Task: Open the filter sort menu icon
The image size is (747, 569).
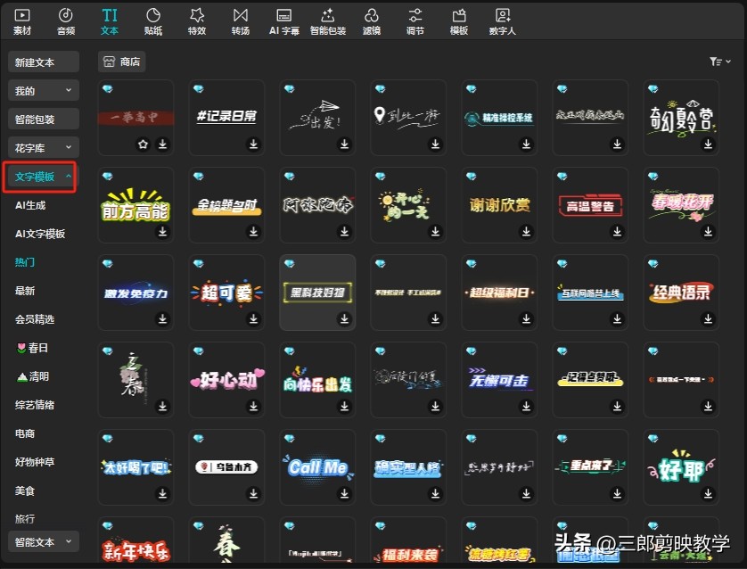Action: (719, 62)
